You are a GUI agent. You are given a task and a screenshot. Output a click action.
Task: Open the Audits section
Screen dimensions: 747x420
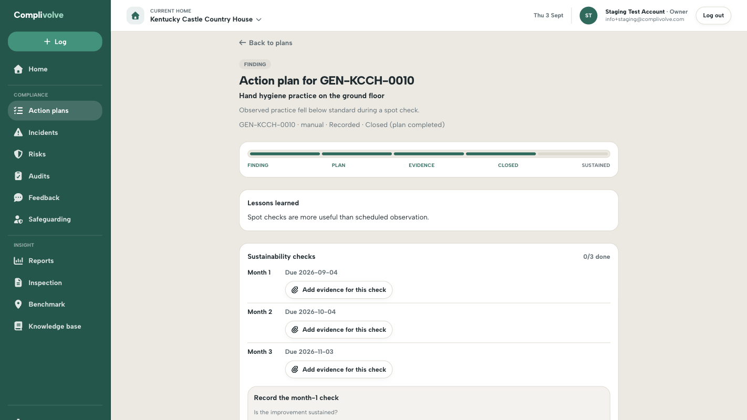tap(55, 176)
